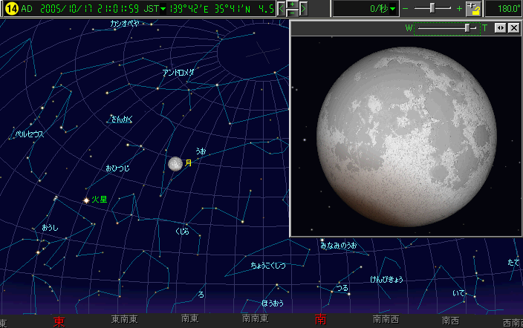523x328 pixels.
Task: Click the red 東 (east) direction label
Action: tap(59, 321)
